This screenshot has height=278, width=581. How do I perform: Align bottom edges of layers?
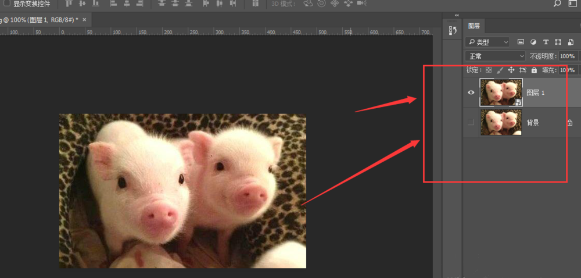[96, 3]
